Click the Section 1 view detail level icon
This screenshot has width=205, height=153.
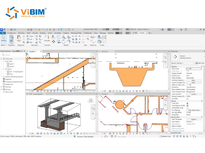tap(38, 91)
